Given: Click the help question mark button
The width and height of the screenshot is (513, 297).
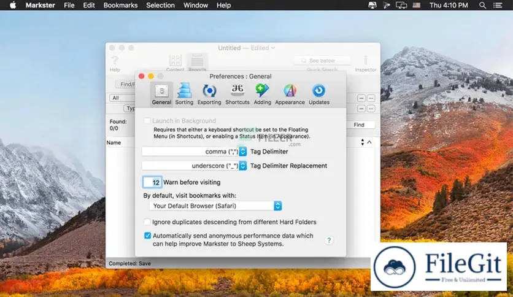Looking at the screenshot, I should 329,241.
